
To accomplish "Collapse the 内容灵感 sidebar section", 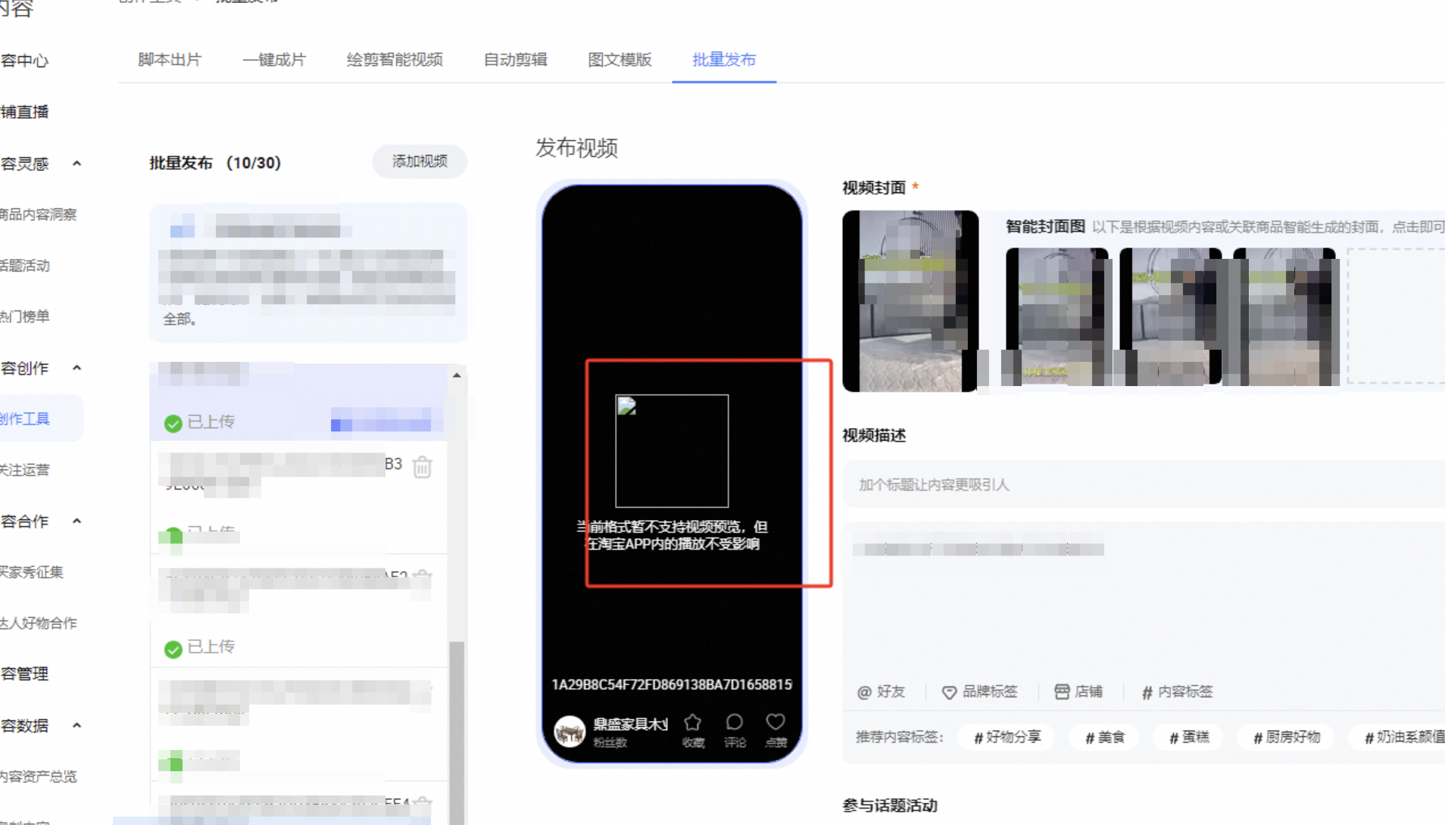I will click(x=76, y=163).
